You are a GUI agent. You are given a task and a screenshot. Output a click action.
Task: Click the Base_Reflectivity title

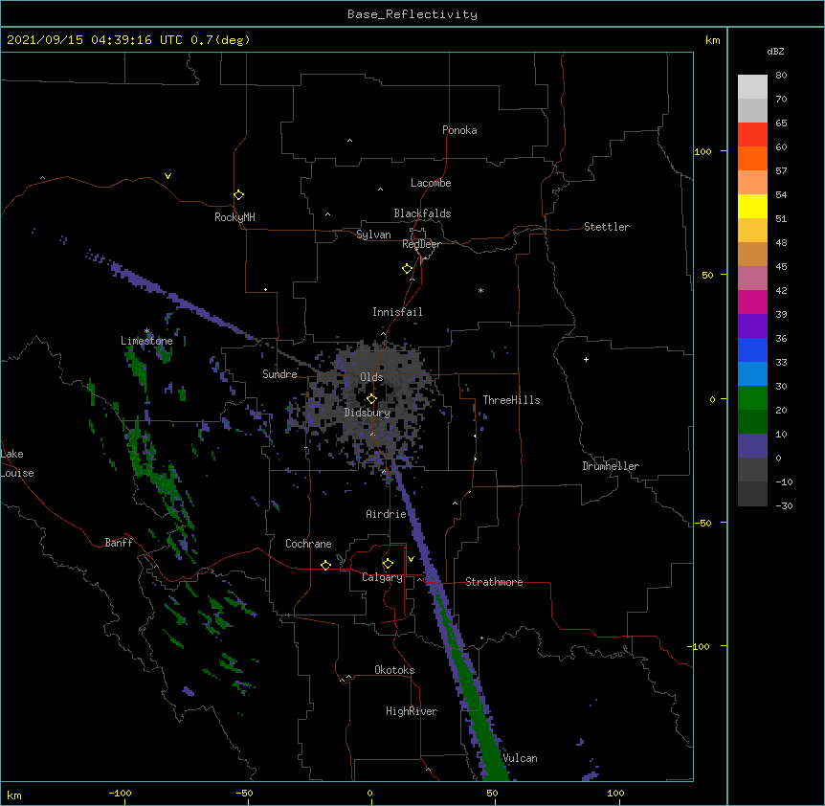(412, 14)
